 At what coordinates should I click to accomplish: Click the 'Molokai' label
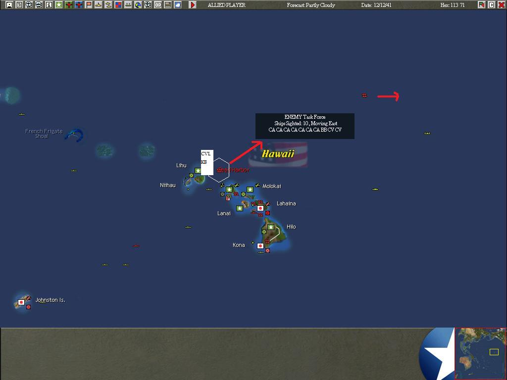pyautogui.click(x=272, y=186)
